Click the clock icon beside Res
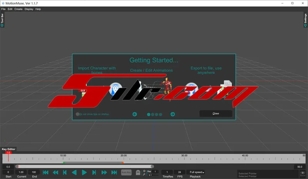Image resolution: width=308 pixels, height=179 pixels. (144, 171)
